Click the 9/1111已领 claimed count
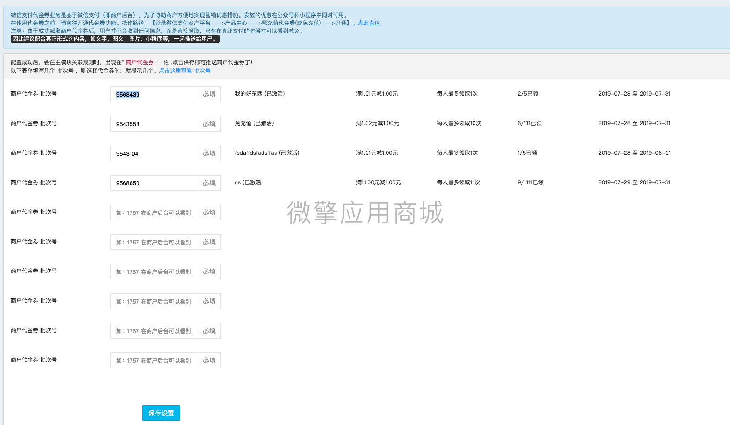The image size is (730, 425). [530, 182]
